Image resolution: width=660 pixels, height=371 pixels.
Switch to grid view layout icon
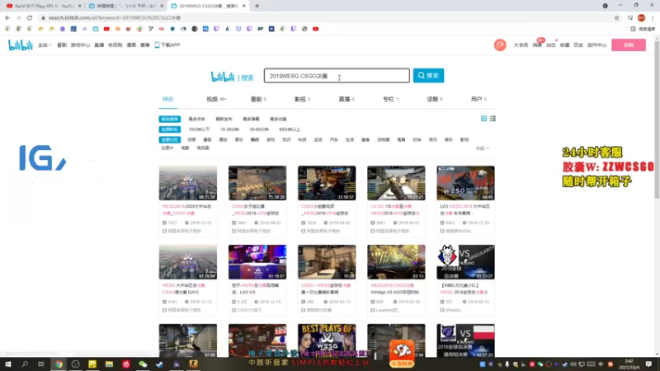click(x=483, y=119)
